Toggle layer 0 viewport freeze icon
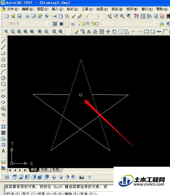170x195 pixels. click(88, 24)
